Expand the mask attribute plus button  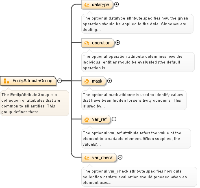pyautogui.click(x=109, y=81)
